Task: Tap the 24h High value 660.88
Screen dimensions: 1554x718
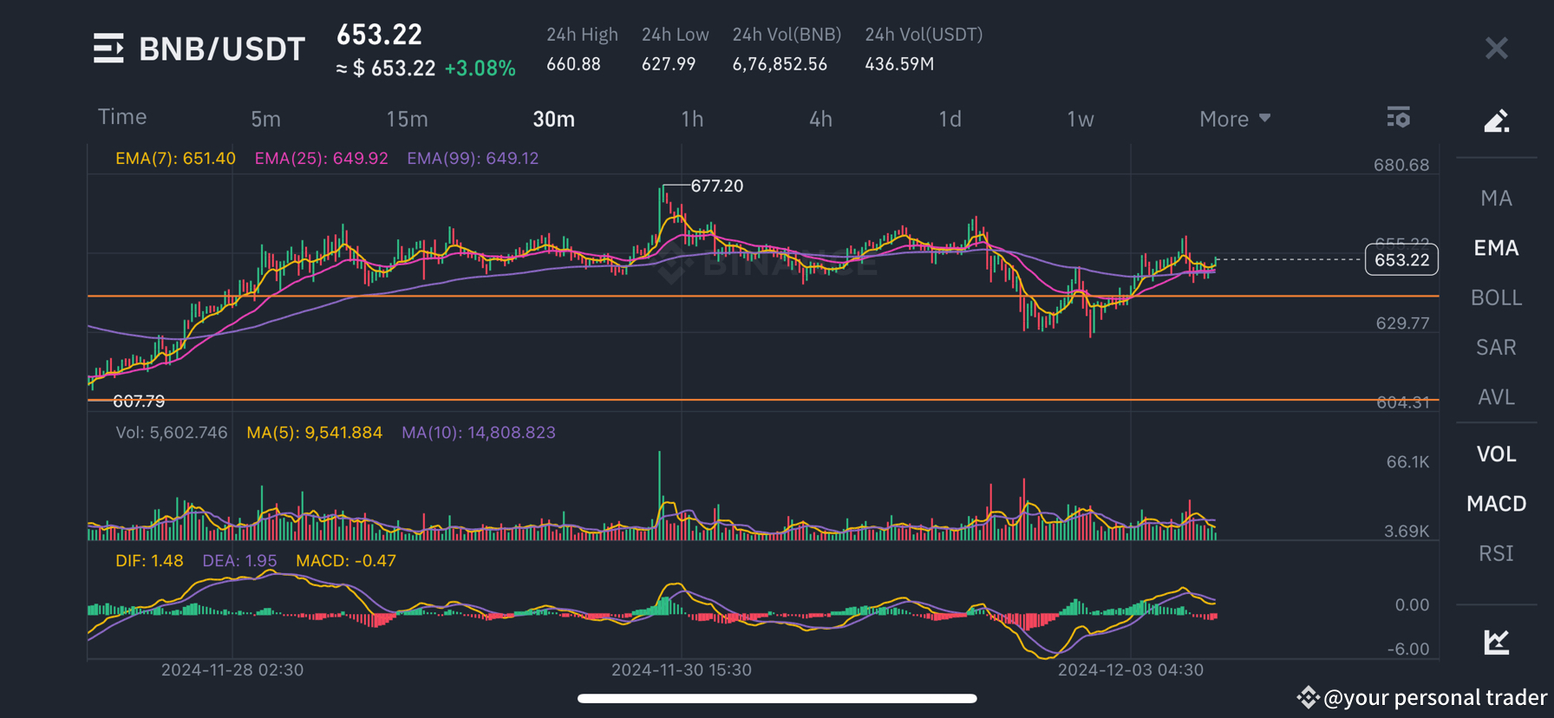Action: [x=573, y=64]
